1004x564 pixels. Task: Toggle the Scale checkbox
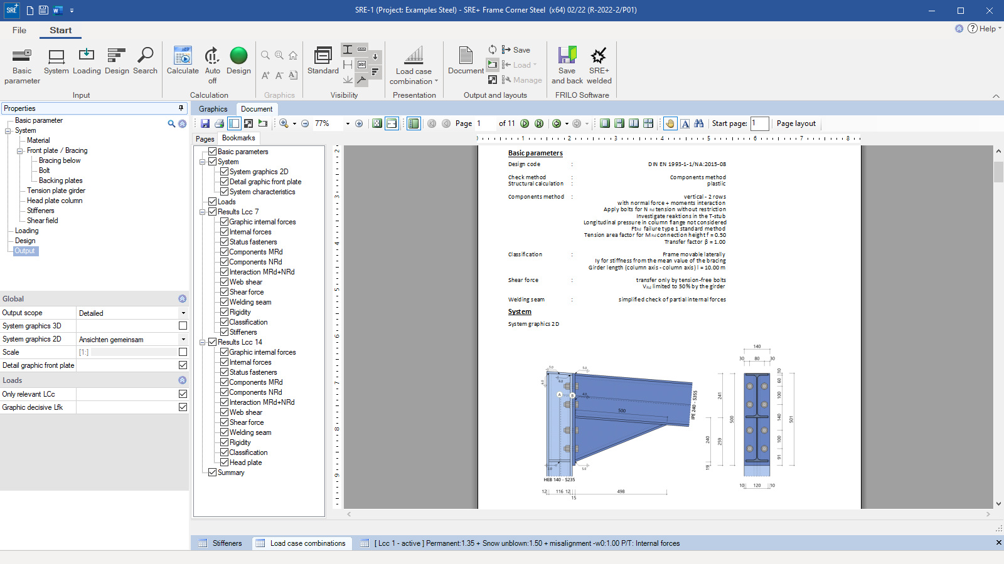[183, 352]
